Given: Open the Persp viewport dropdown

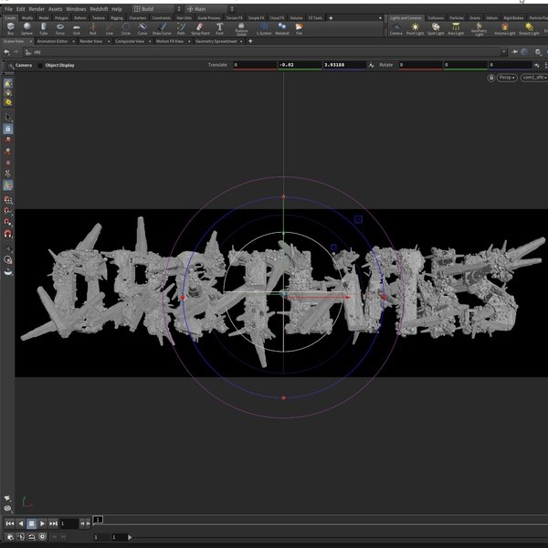Looking at the screenshot, I should click(507, 78).
